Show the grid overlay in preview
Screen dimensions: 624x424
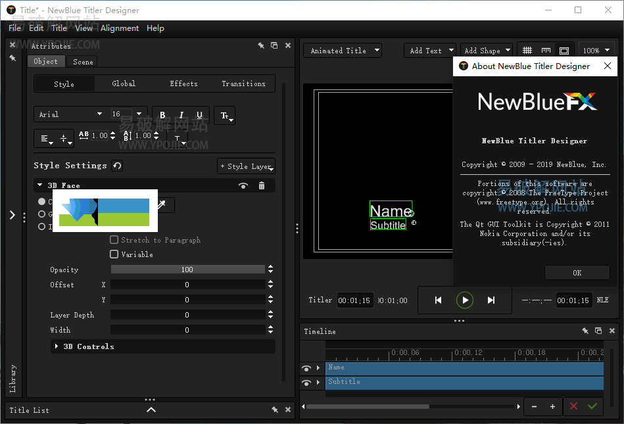click(x=527, y=51)
